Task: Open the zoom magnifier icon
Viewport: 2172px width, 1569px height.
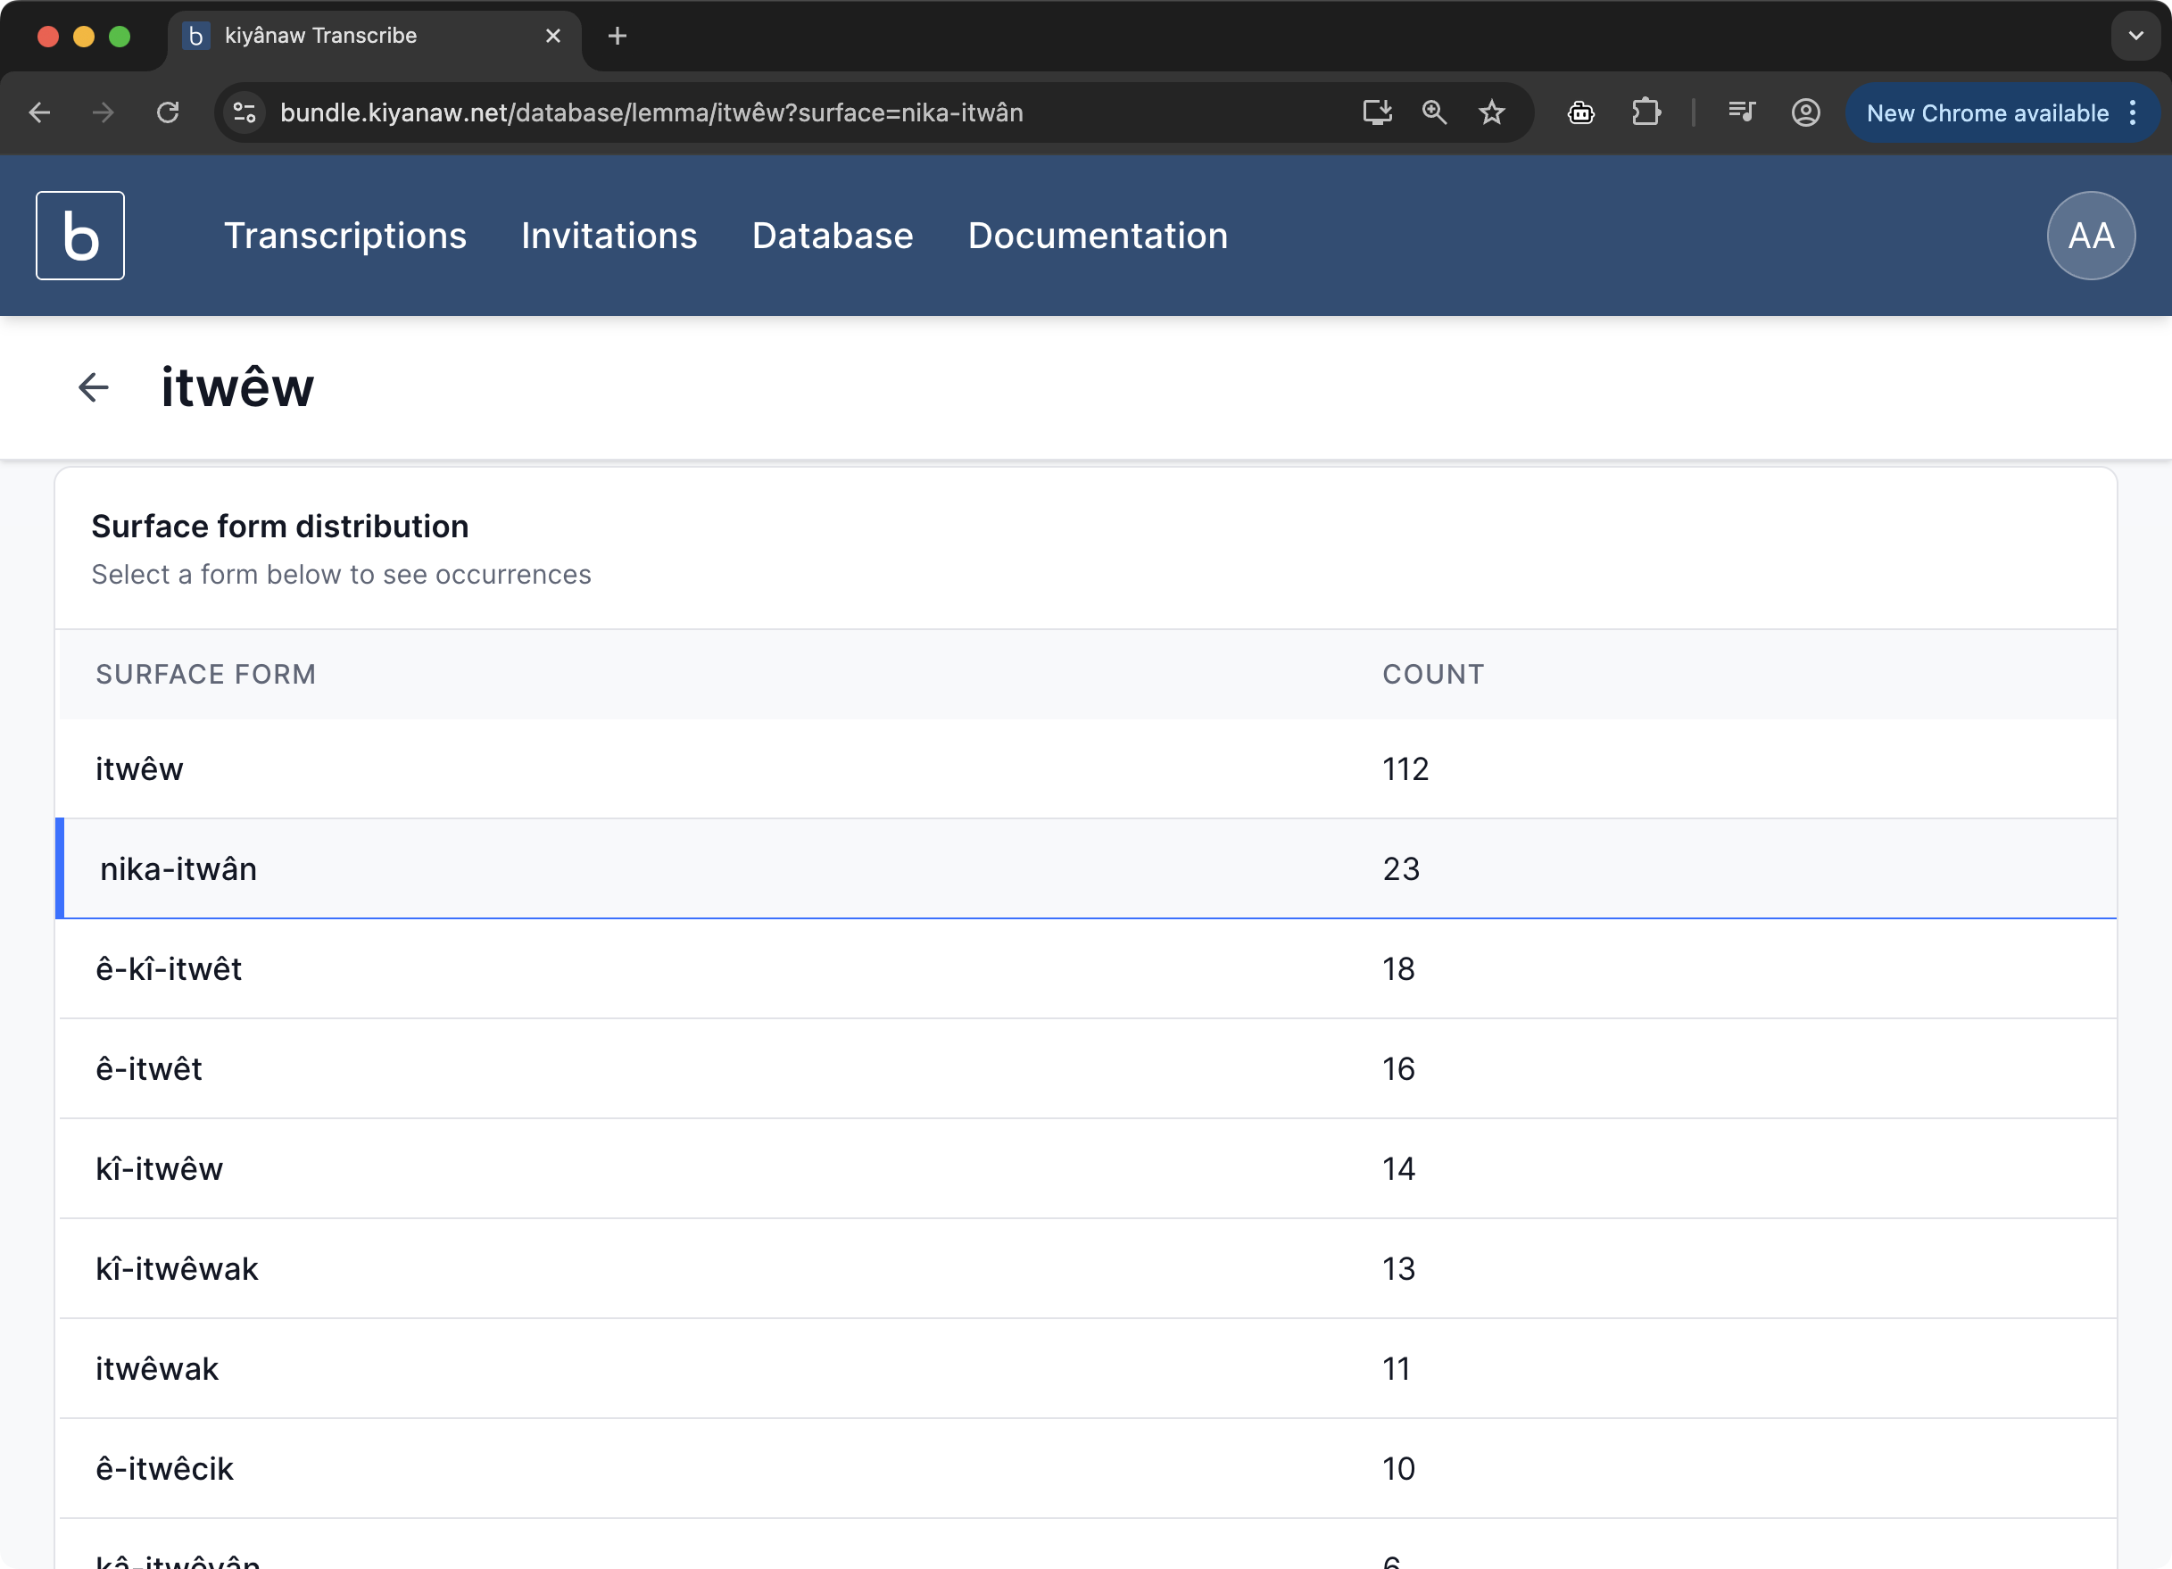Action: 1434,113
